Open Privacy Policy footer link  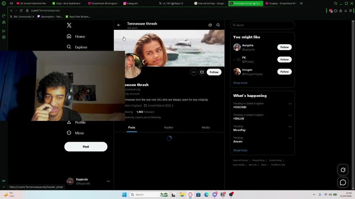pyautogui.click(x=258, y=160)
